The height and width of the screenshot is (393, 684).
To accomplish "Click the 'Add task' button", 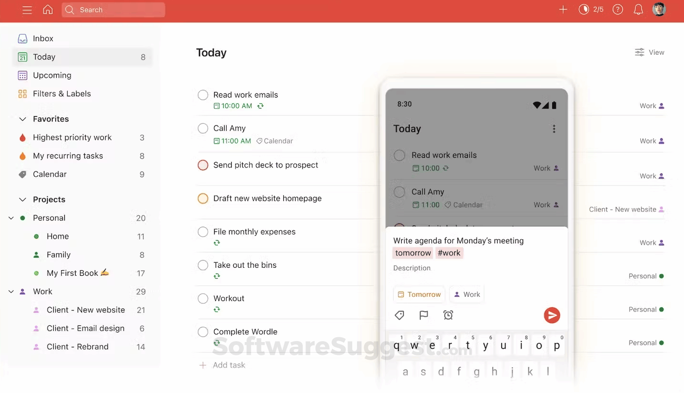I will click(222, 365).
